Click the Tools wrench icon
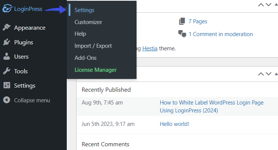The height and width of the screenshot is (150, 278). click(x=7, y=71)
